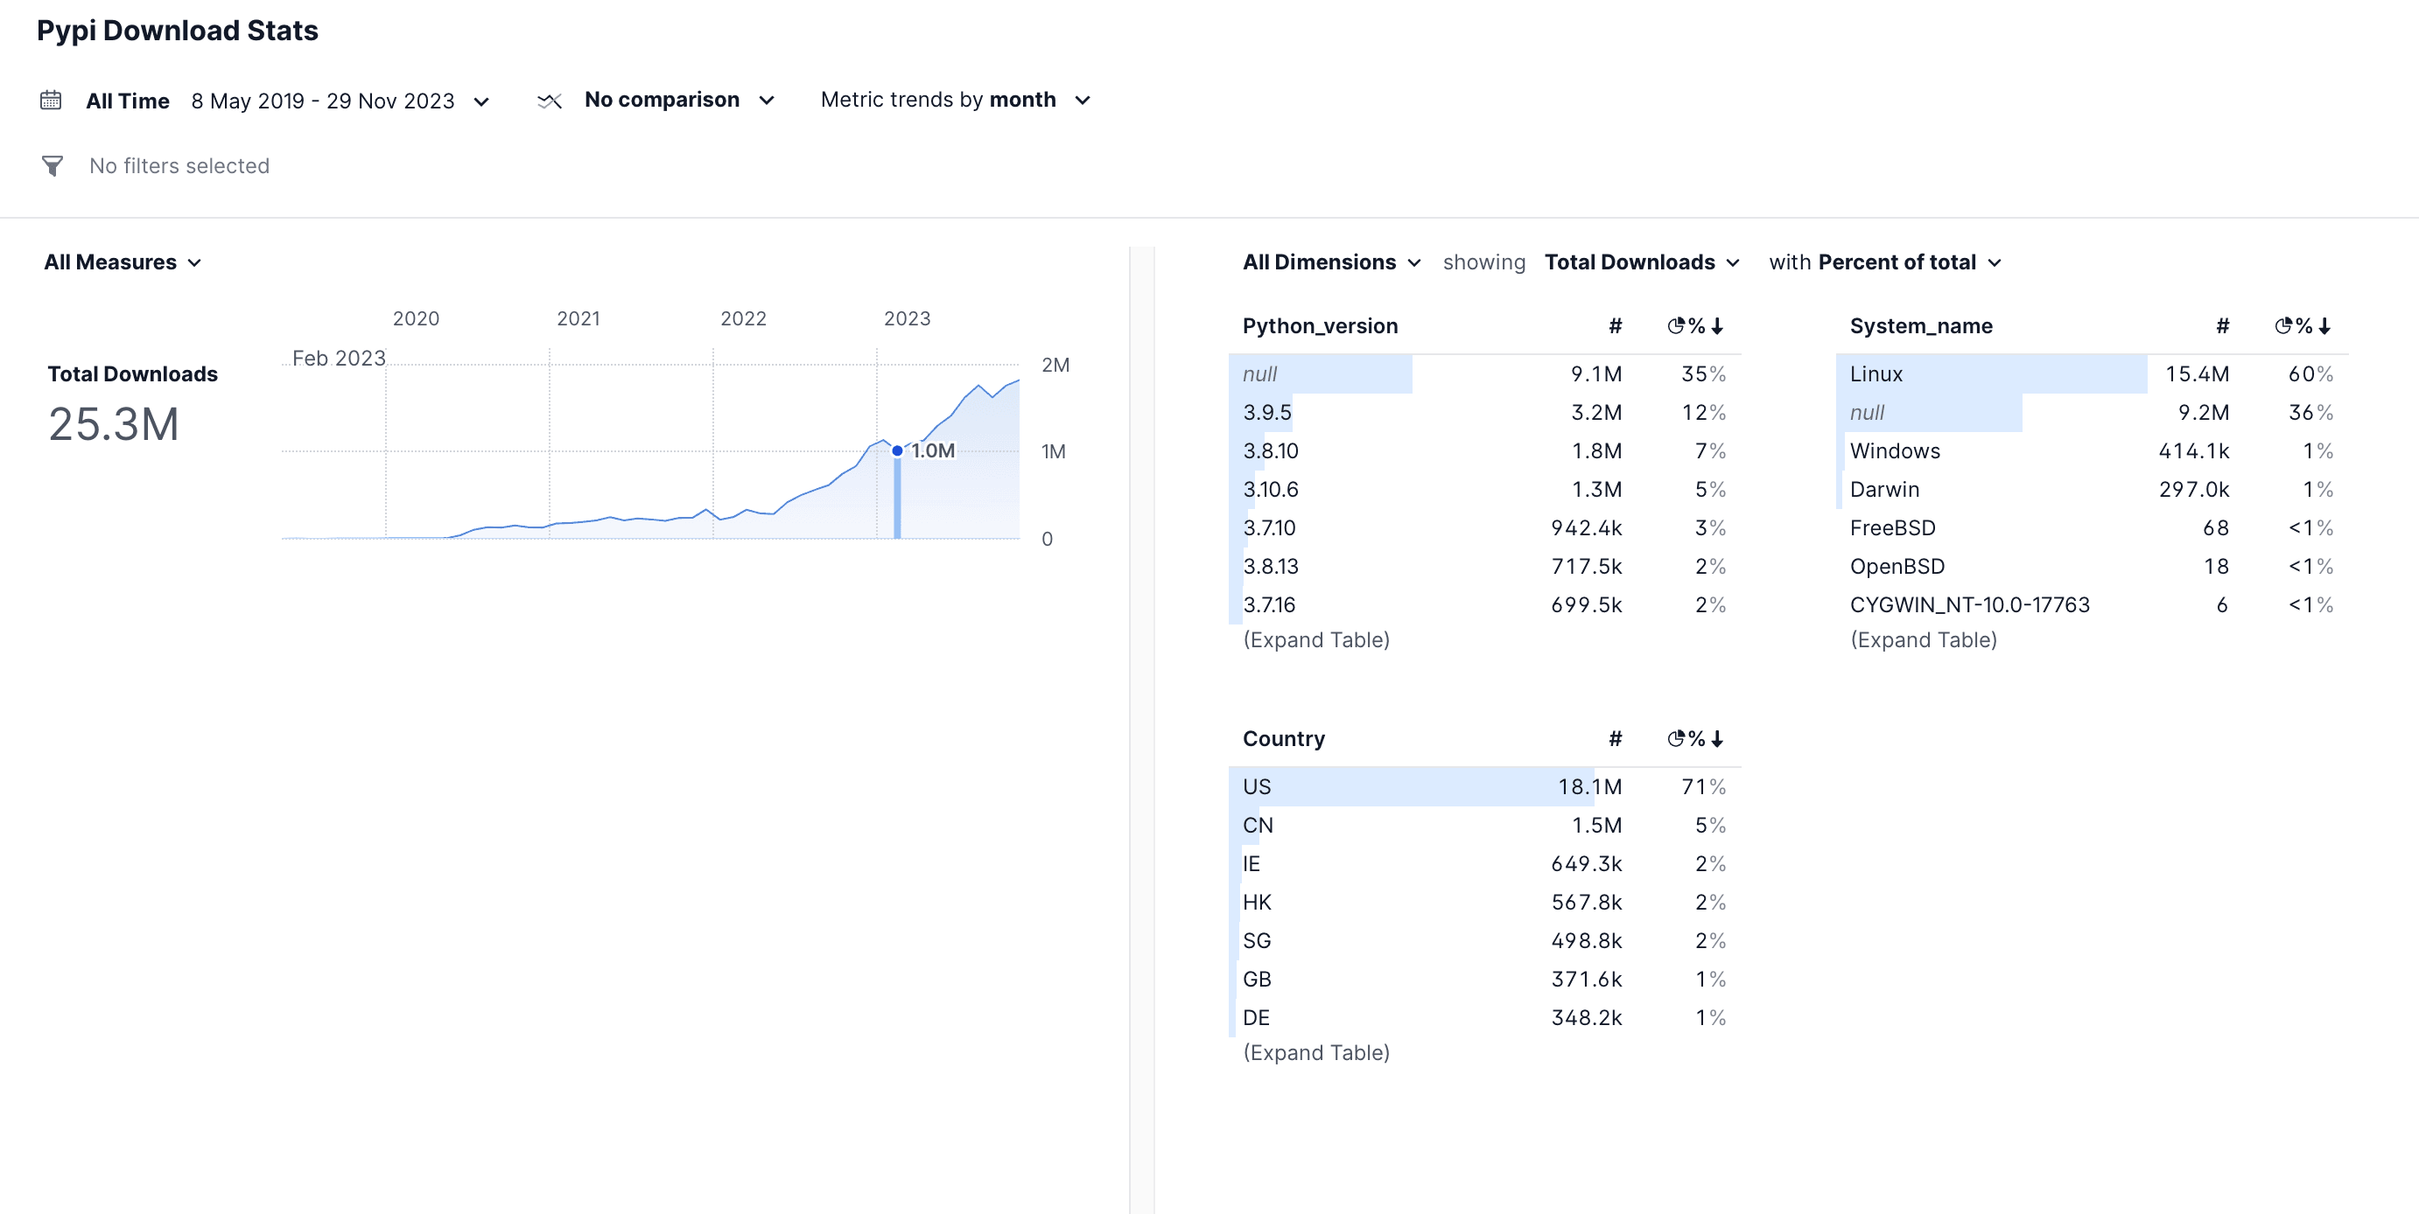The image size is (2419, 1214).
Task: Select the US row in Country table
Action: click(x=1408, y=786)
